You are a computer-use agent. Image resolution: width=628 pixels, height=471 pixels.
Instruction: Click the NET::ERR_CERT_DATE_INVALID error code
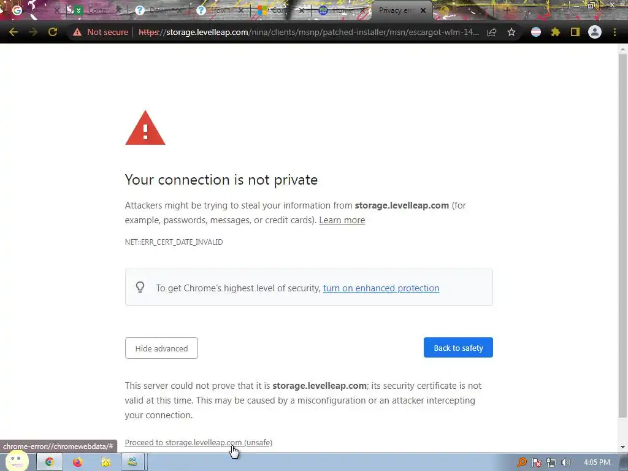click(x=174, y=242)
